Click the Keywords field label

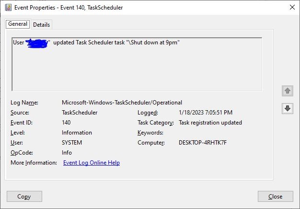(x=150, y=133)
